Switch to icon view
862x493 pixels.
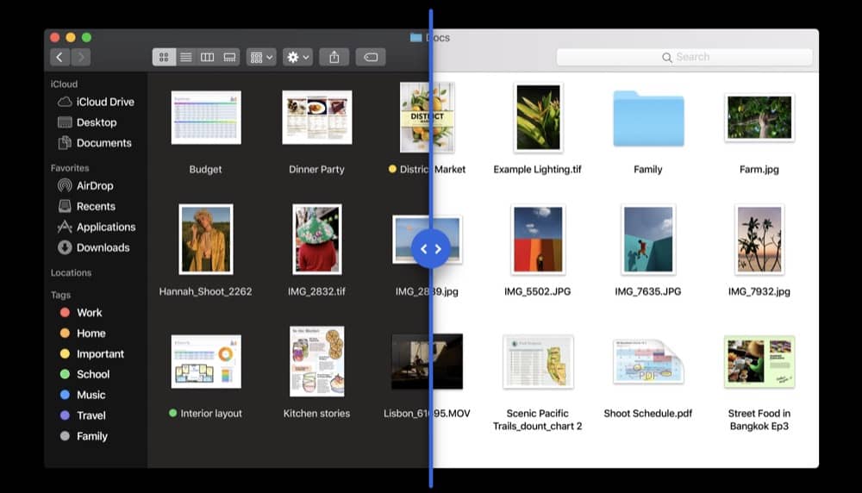pos(164,57)
